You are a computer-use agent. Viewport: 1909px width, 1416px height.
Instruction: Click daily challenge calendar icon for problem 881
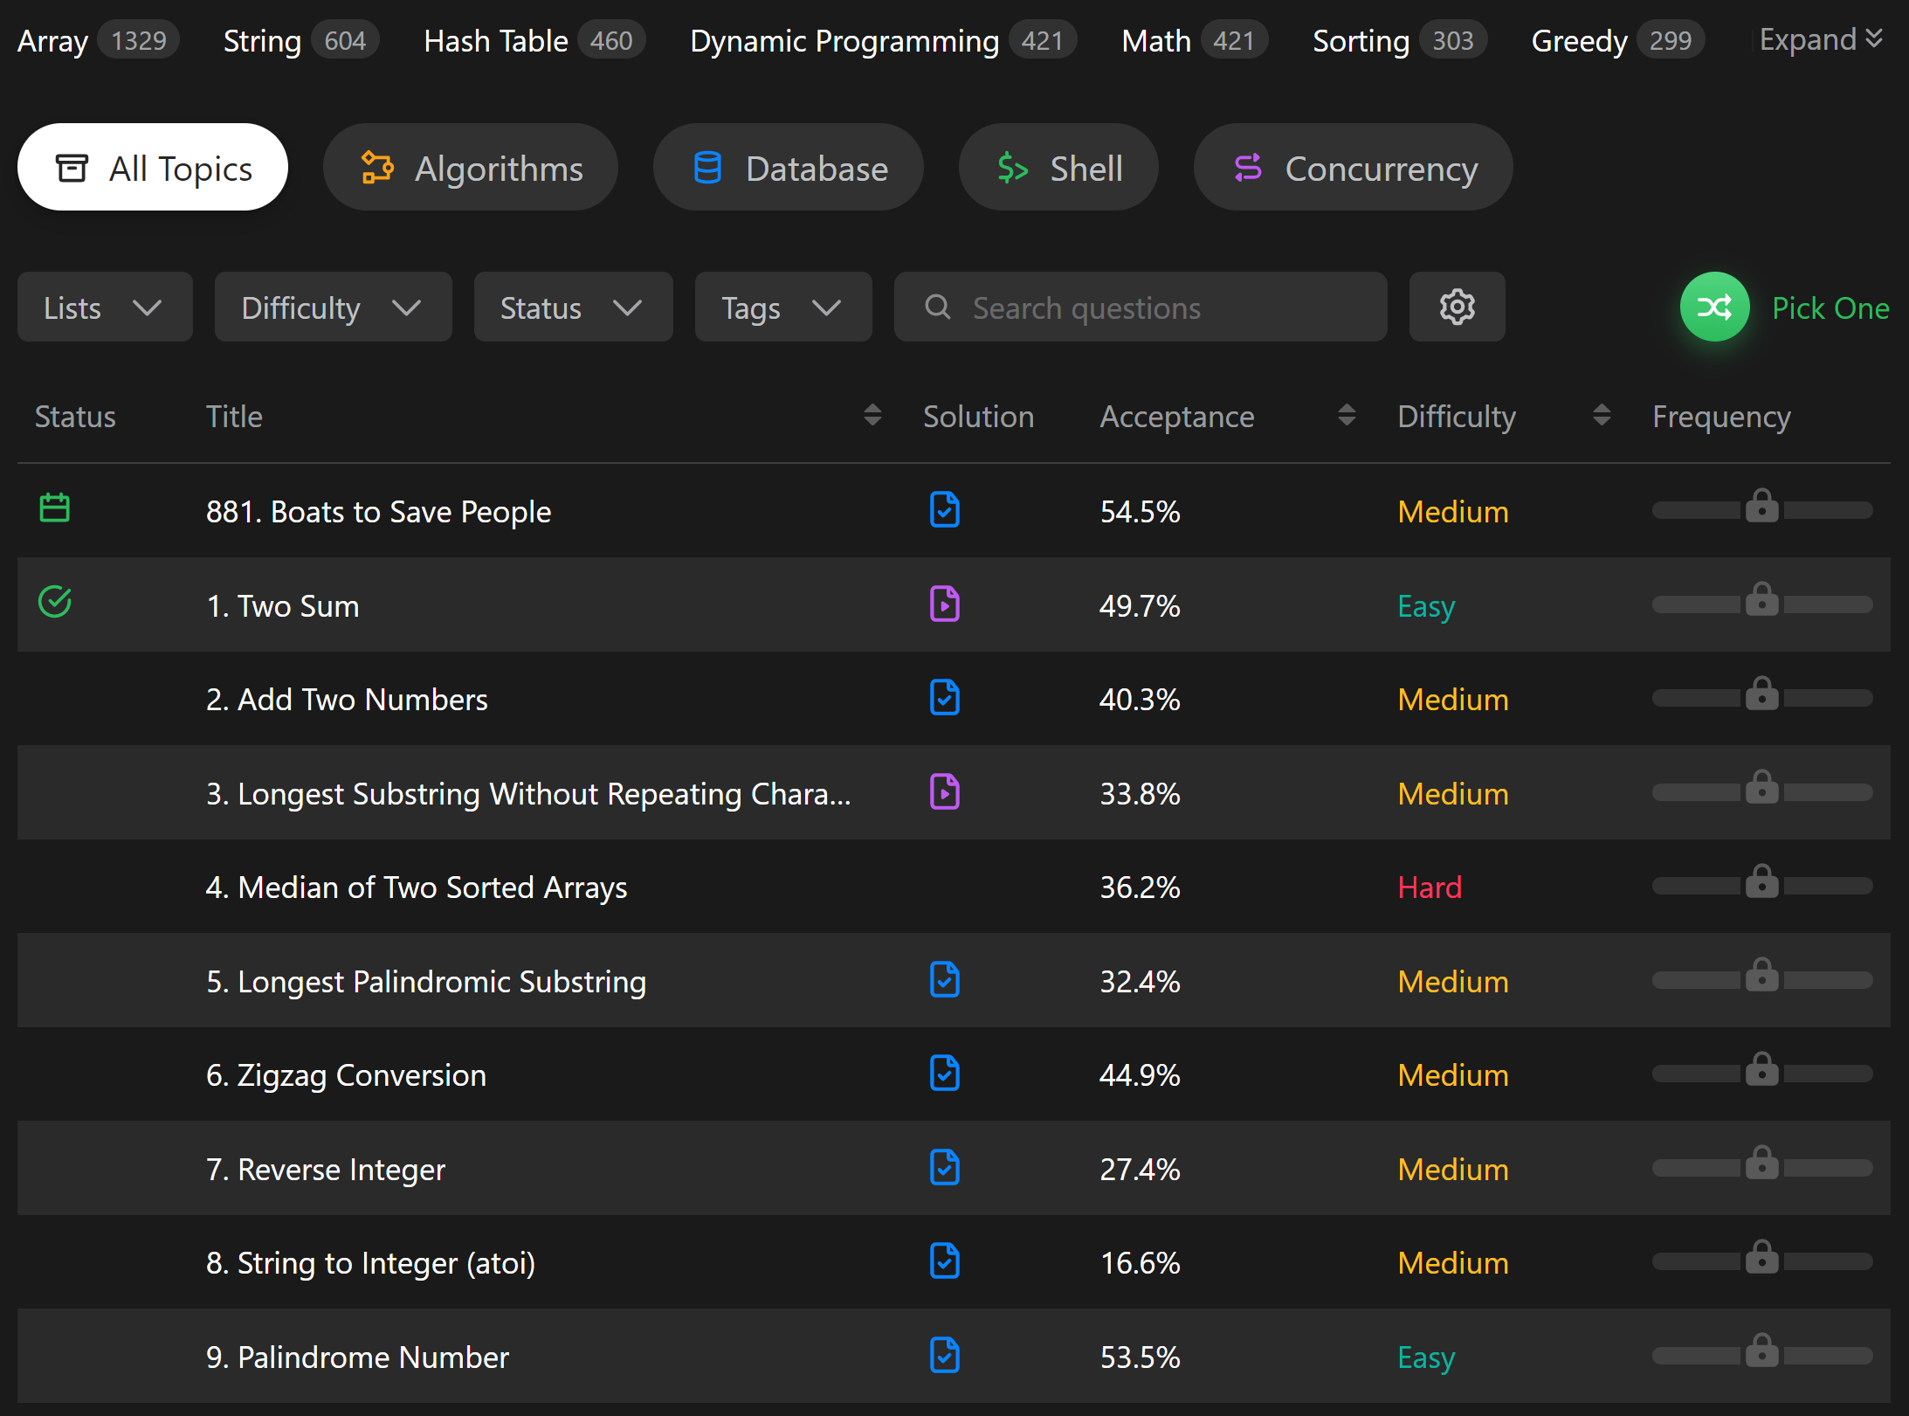pos(55,508)
